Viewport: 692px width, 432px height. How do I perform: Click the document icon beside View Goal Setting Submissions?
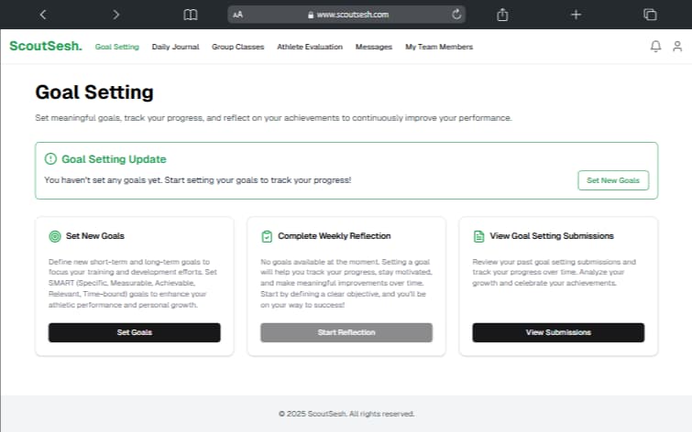[478, 236]
